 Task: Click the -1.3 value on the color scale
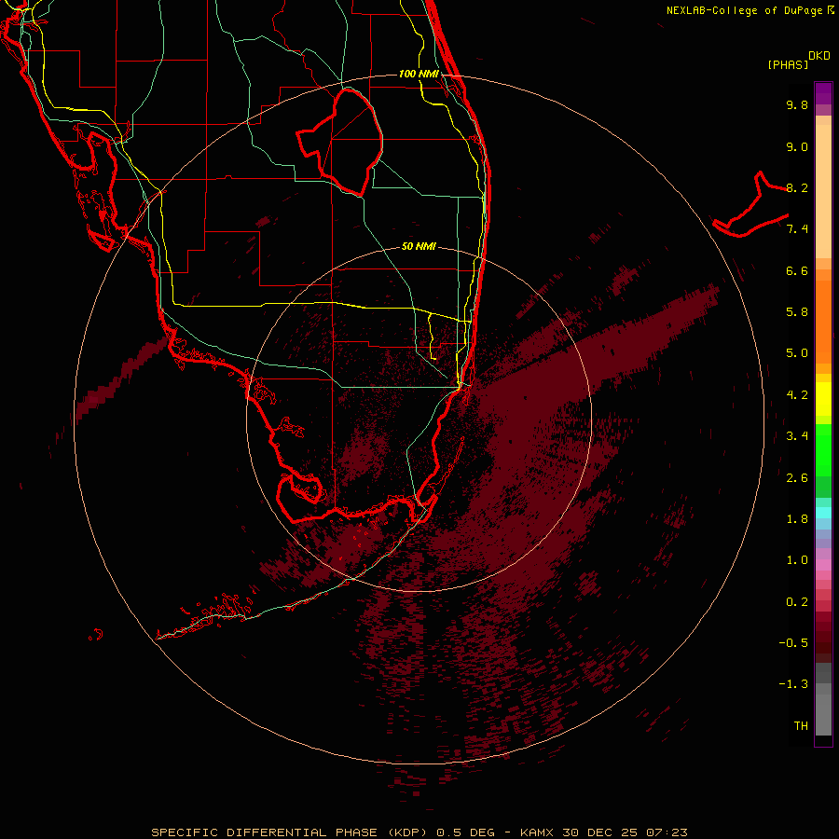[793, 684]
